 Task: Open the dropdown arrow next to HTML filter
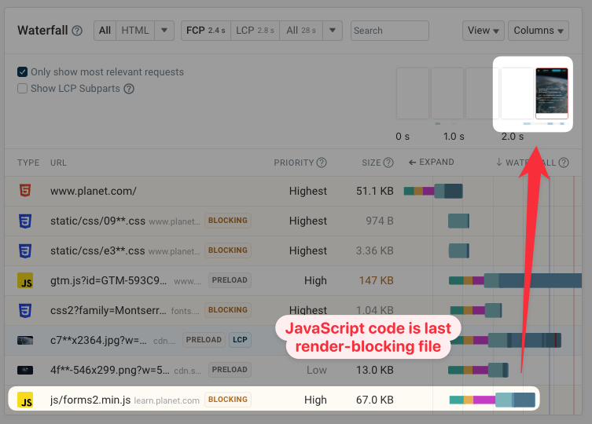click(164, 31)
